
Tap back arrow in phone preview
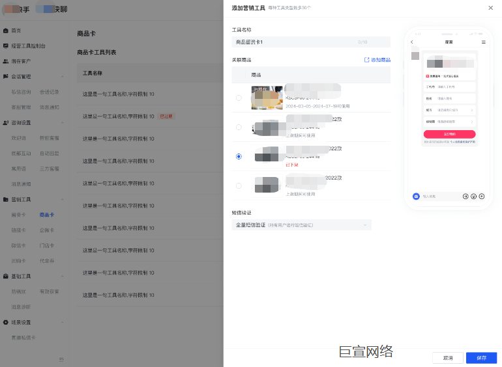[x=412, y=42]
